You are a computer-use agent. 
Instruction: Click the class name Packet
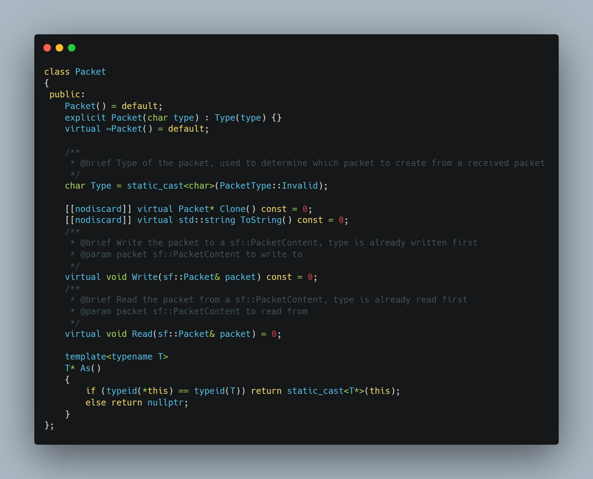[x=90, y=72]
